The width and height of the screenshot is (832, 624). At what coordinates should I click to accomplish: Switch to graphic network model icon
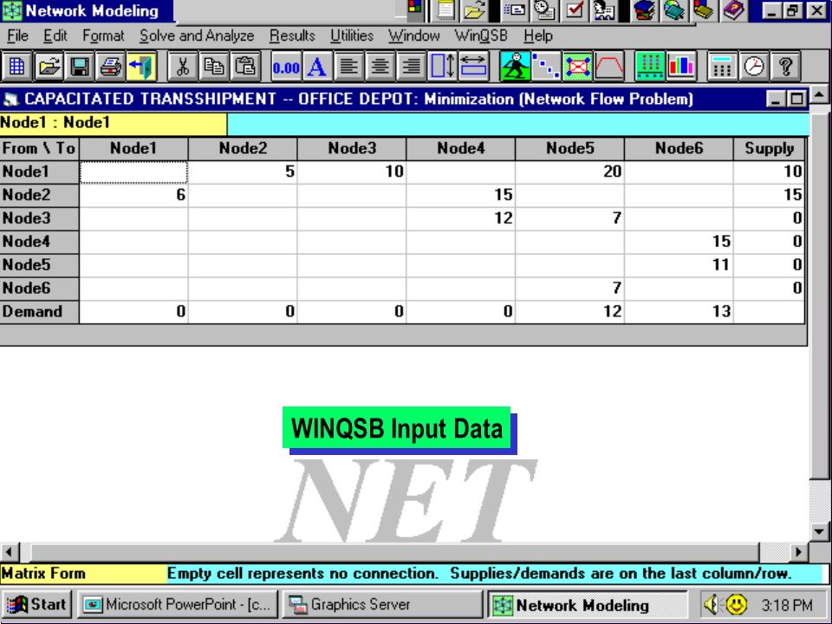click(x=578, y=67)
